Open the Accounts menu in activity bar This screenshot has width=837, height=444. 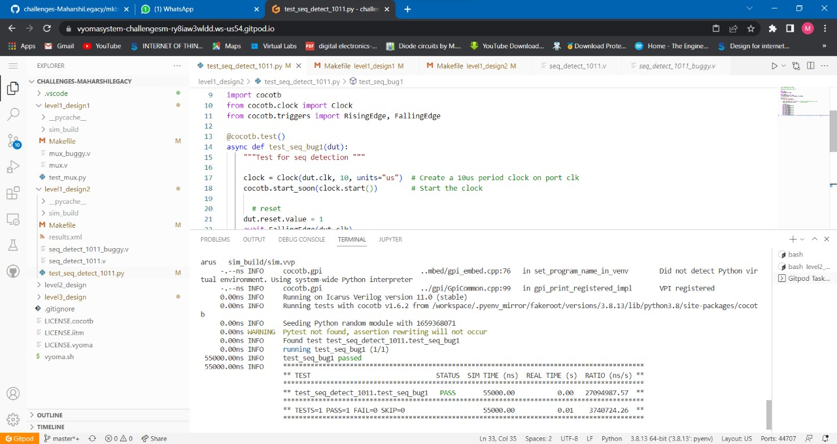pos(12,394)
